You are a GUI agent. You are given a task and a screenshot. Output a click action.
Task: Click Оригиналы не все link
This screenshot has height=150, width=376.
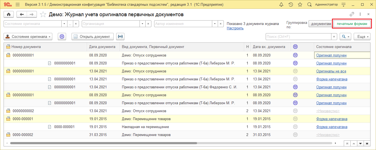point(331,71)
